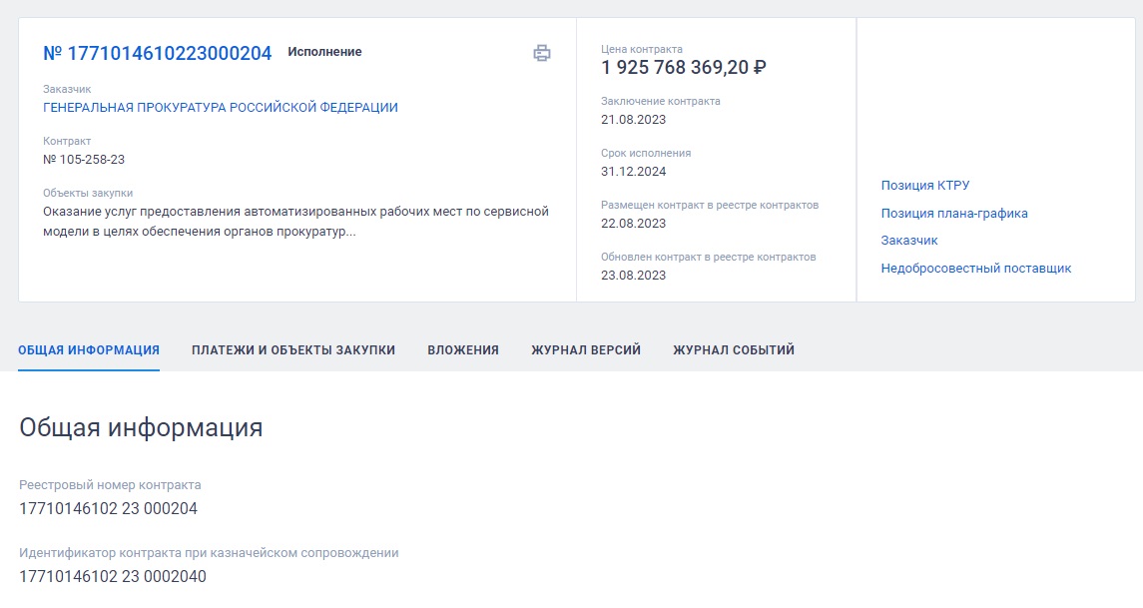Open contract № 1771014610223000204 link
The height and width of the screenshot is (608, 1143).
(158, 53)
